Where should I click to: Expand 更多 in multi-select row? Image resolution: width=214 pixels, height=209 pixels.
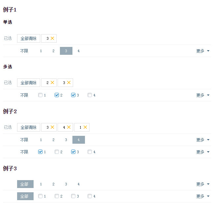click(x=203, y=95)
